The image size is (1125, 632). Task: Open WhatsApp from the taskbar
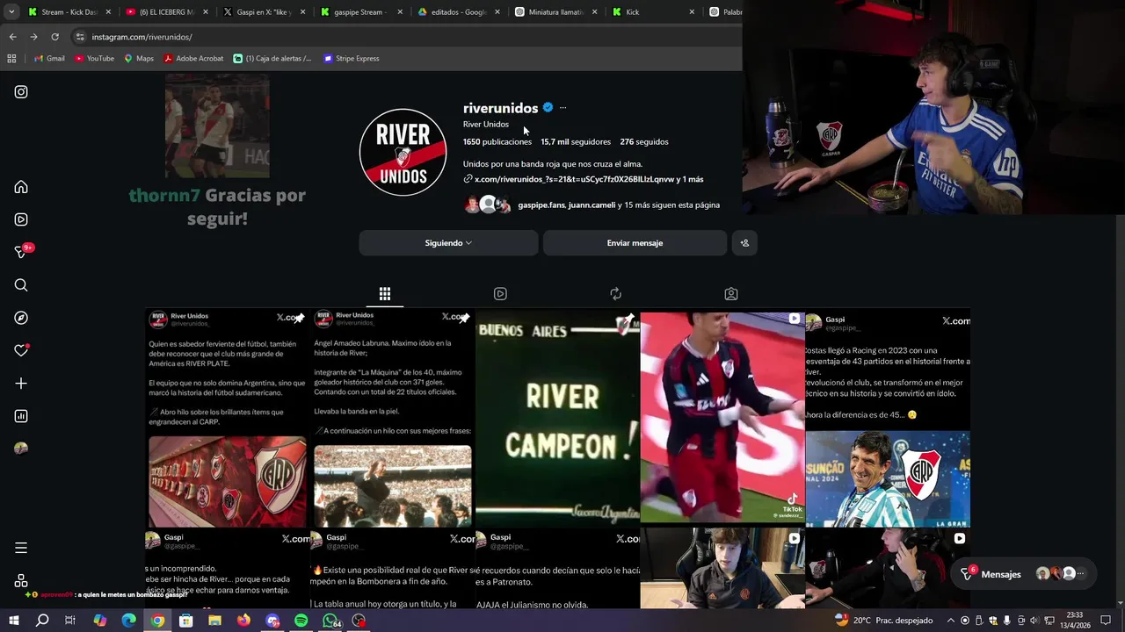330,621
